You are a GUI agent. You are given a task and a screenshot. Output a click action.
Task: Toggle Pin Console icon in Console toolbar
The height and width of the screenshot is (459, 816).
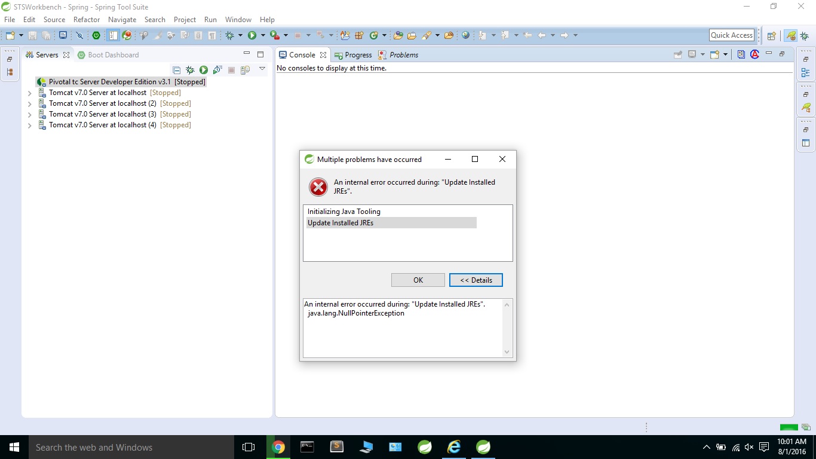pyautogui.click(x=678, y=54)
